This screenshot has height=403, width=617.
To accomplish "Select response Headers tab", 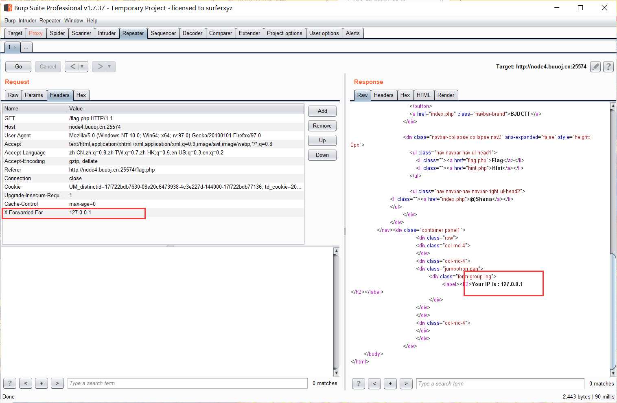I will click(x=384, y=95).
